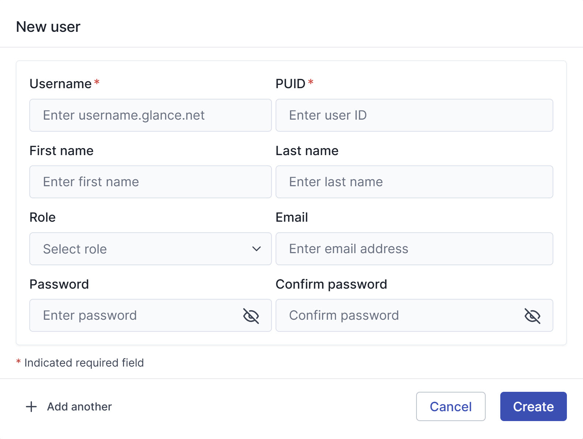The image size is (583, 439).
Task: Expand the Role chevron arrow
Action: tap(257, 249)
